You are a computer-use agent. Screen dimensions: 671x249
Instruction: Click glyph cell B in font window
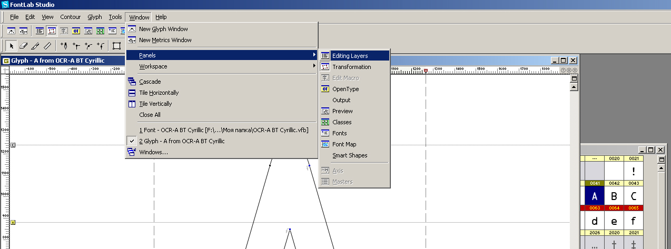pyautogui.click(x=614, y=196)
